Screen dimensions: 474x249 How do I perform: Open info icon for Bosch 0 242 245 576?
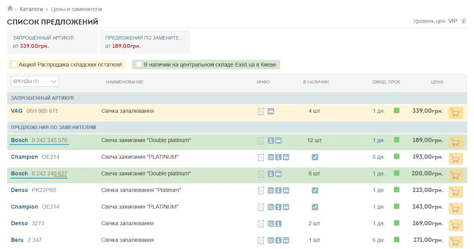coord(271,141)
